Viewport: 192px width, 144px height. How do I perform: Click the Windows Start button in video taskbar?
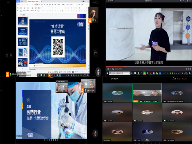pos(107,73)
